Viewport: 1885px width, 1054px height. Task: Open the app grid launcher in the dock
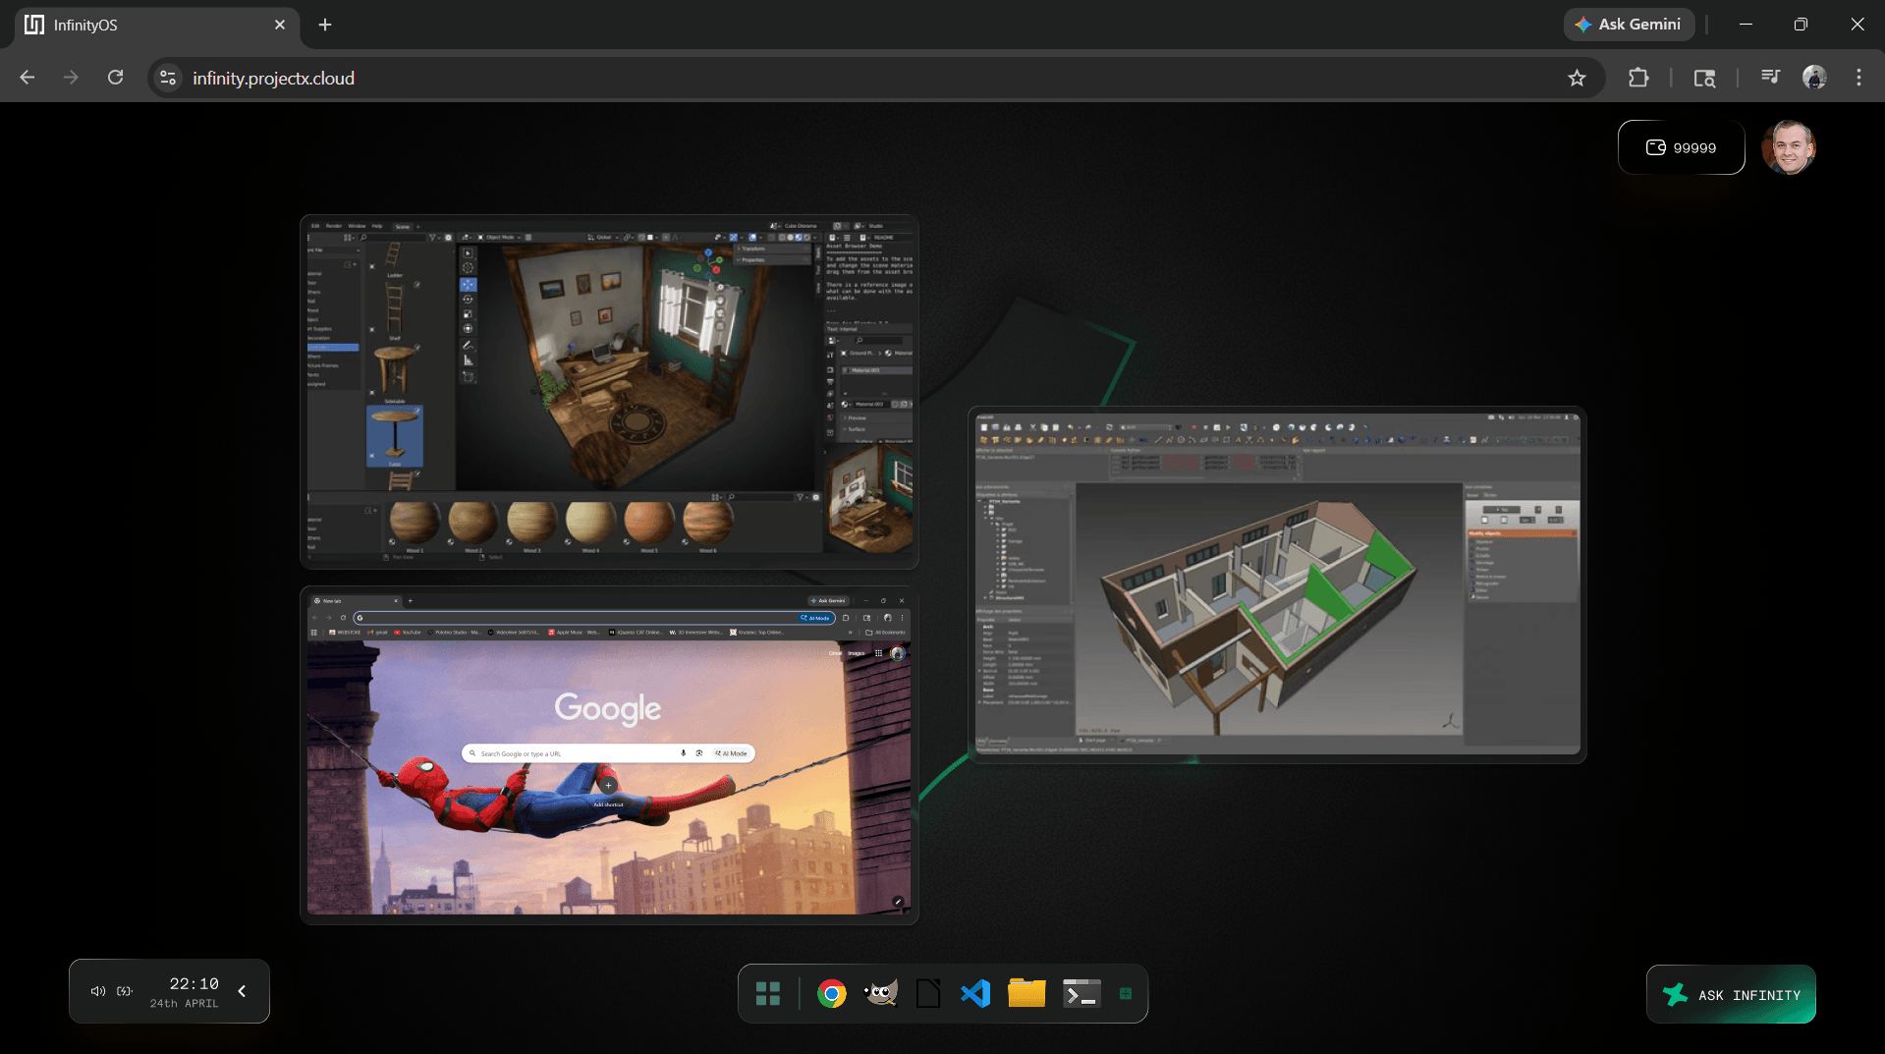coord(767,994)
